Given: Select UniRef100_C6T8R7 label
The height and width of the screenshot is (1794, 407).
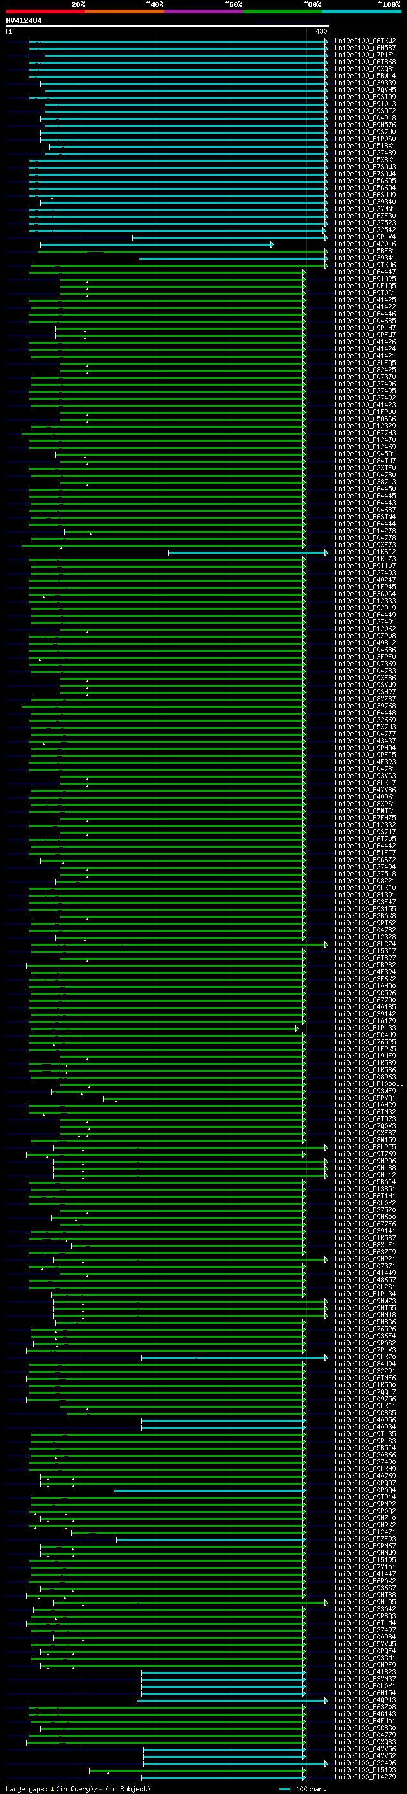Looking at the screenshot, I should click(x=365, y=958).
